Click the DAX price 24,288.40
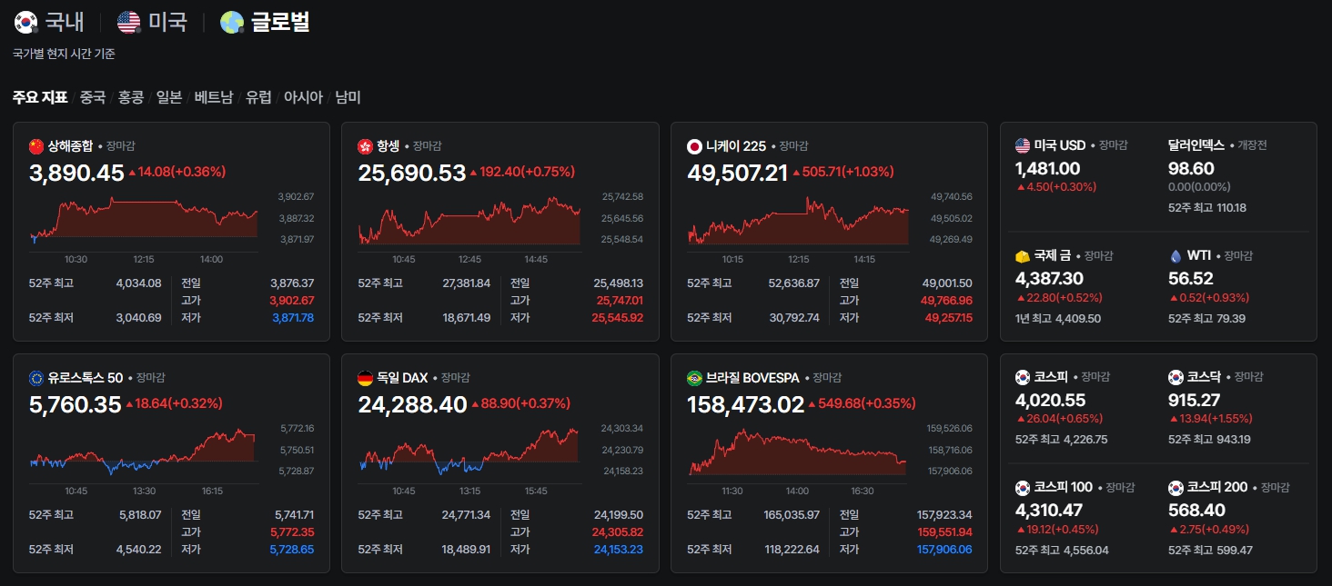The width and height of the screenshot is (1332, 586). click(x=413, y=404)
